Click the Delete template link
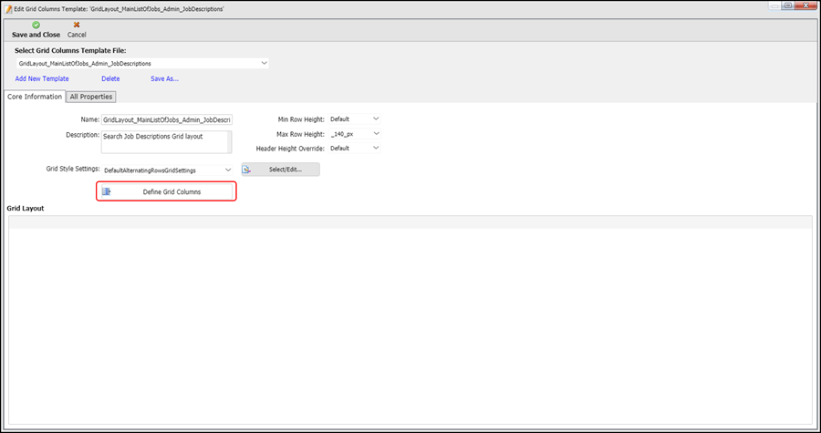Screen dimensions: 821x433 tap(110, 78)
